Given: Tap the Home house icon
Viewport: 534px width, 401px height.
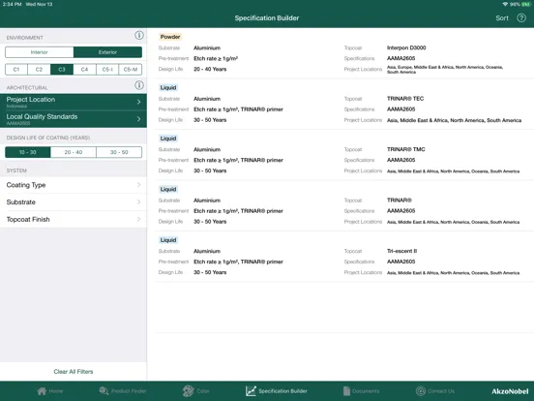Looking at the screenshot, I should [x=42, y=390].
